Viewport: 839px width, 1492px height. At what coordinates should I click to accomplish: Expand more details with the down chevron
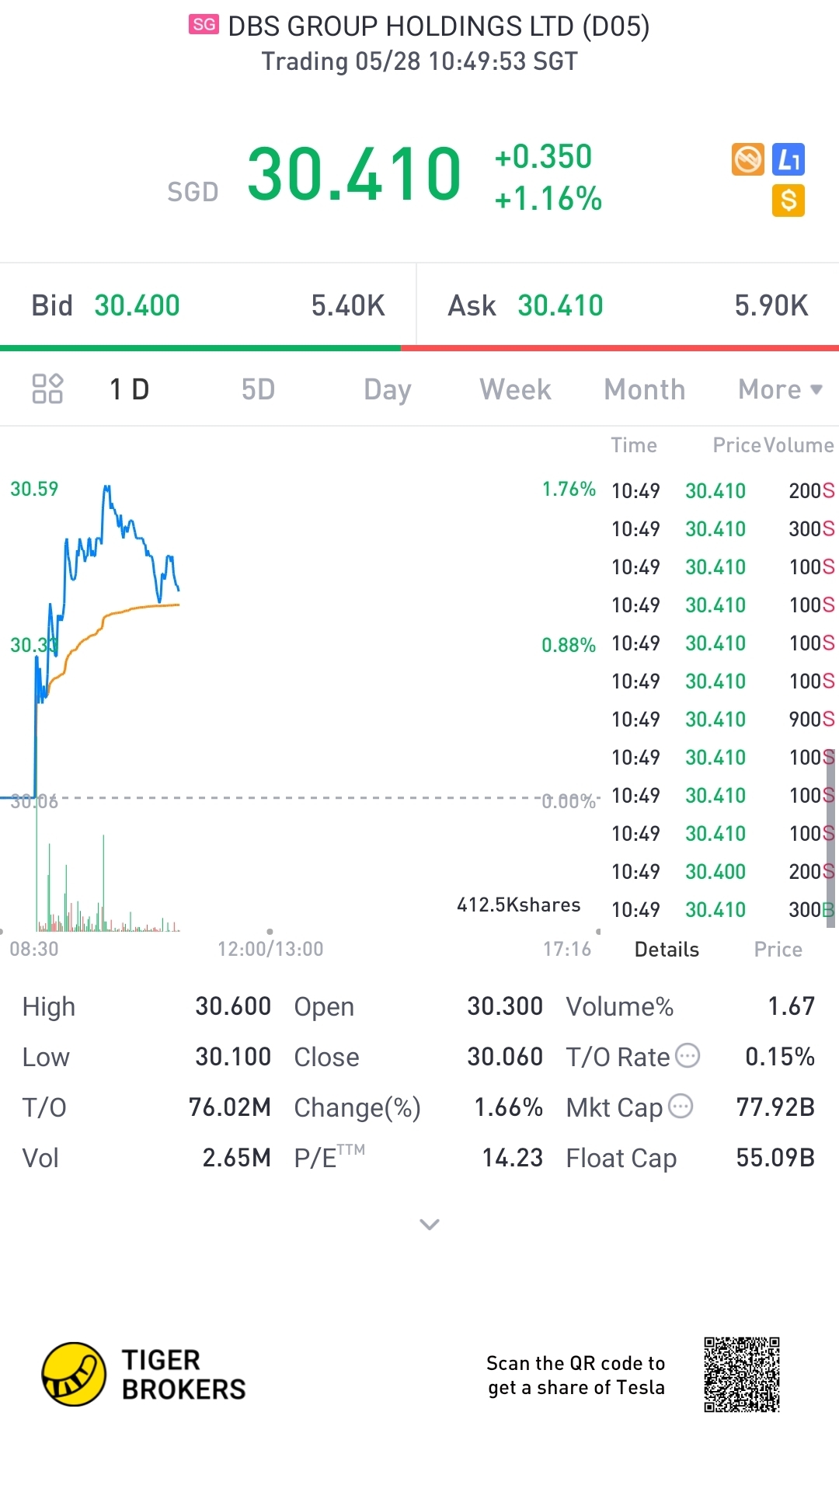[x=430, y=1225]
